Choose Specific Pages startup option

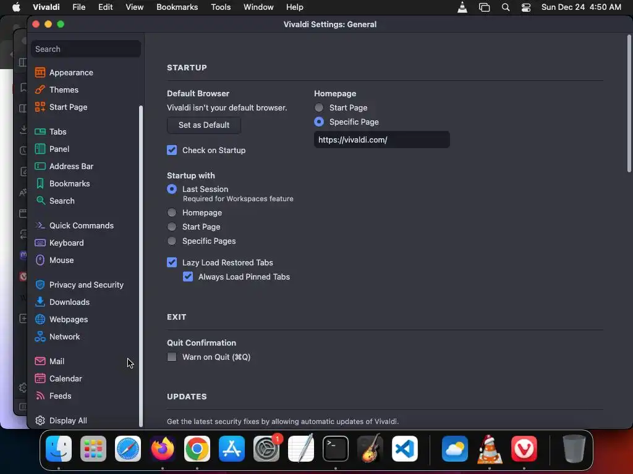172,241
